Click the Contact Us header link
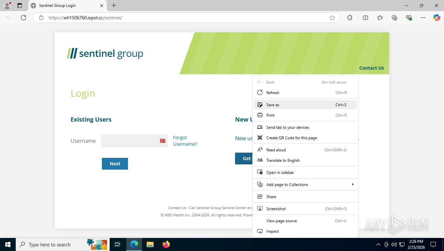This screenshot has height=251, width=444. (372, 68)
